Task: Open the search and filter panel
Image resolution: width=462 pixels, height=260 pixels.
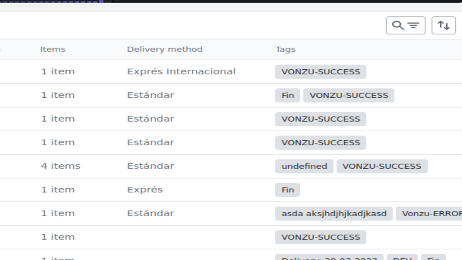Action: 405,25
